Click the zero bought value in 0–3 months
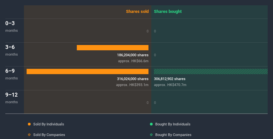 155,31
